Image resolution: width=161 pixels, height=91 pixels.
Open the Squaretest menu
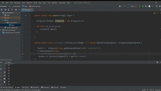point(62,3)
